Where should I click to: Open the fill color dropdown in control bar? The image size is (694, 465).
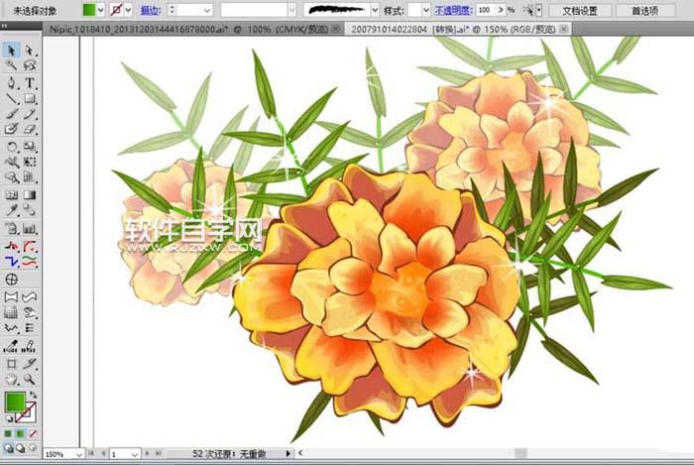(x=100, y=10)
